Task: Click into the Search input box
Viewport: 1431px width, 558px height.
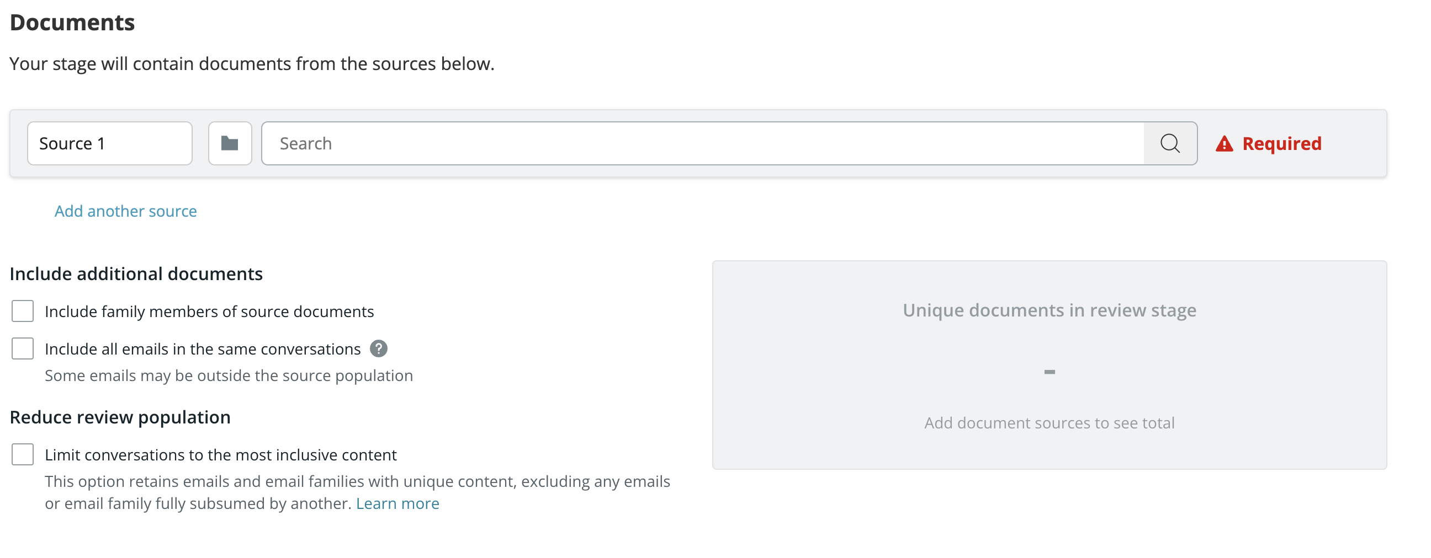Action: [x=703, y=144]
